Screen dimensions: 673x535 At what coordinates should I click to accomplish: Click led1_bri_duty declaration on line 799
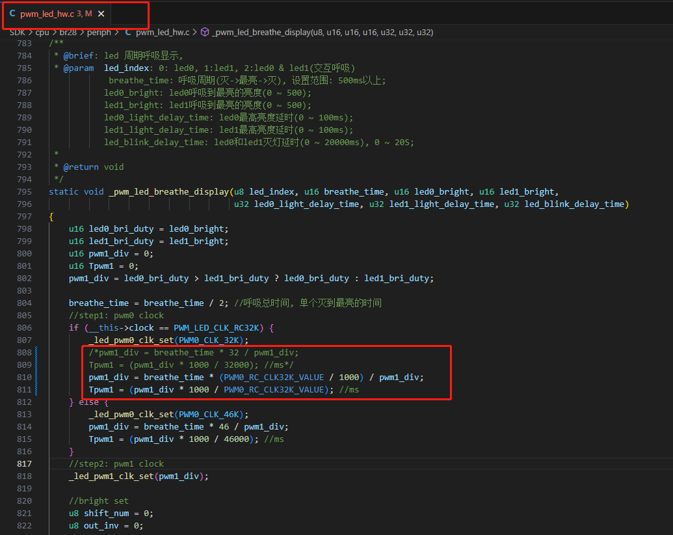pyautogui.click(x=121, y=241)
